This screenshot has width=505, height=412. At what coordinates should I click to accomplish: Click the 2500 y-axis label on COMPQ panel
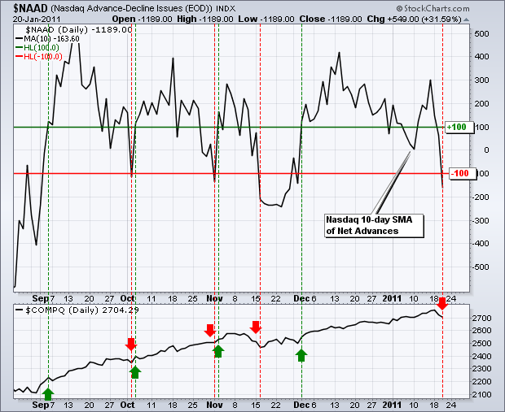click(482, 343)
